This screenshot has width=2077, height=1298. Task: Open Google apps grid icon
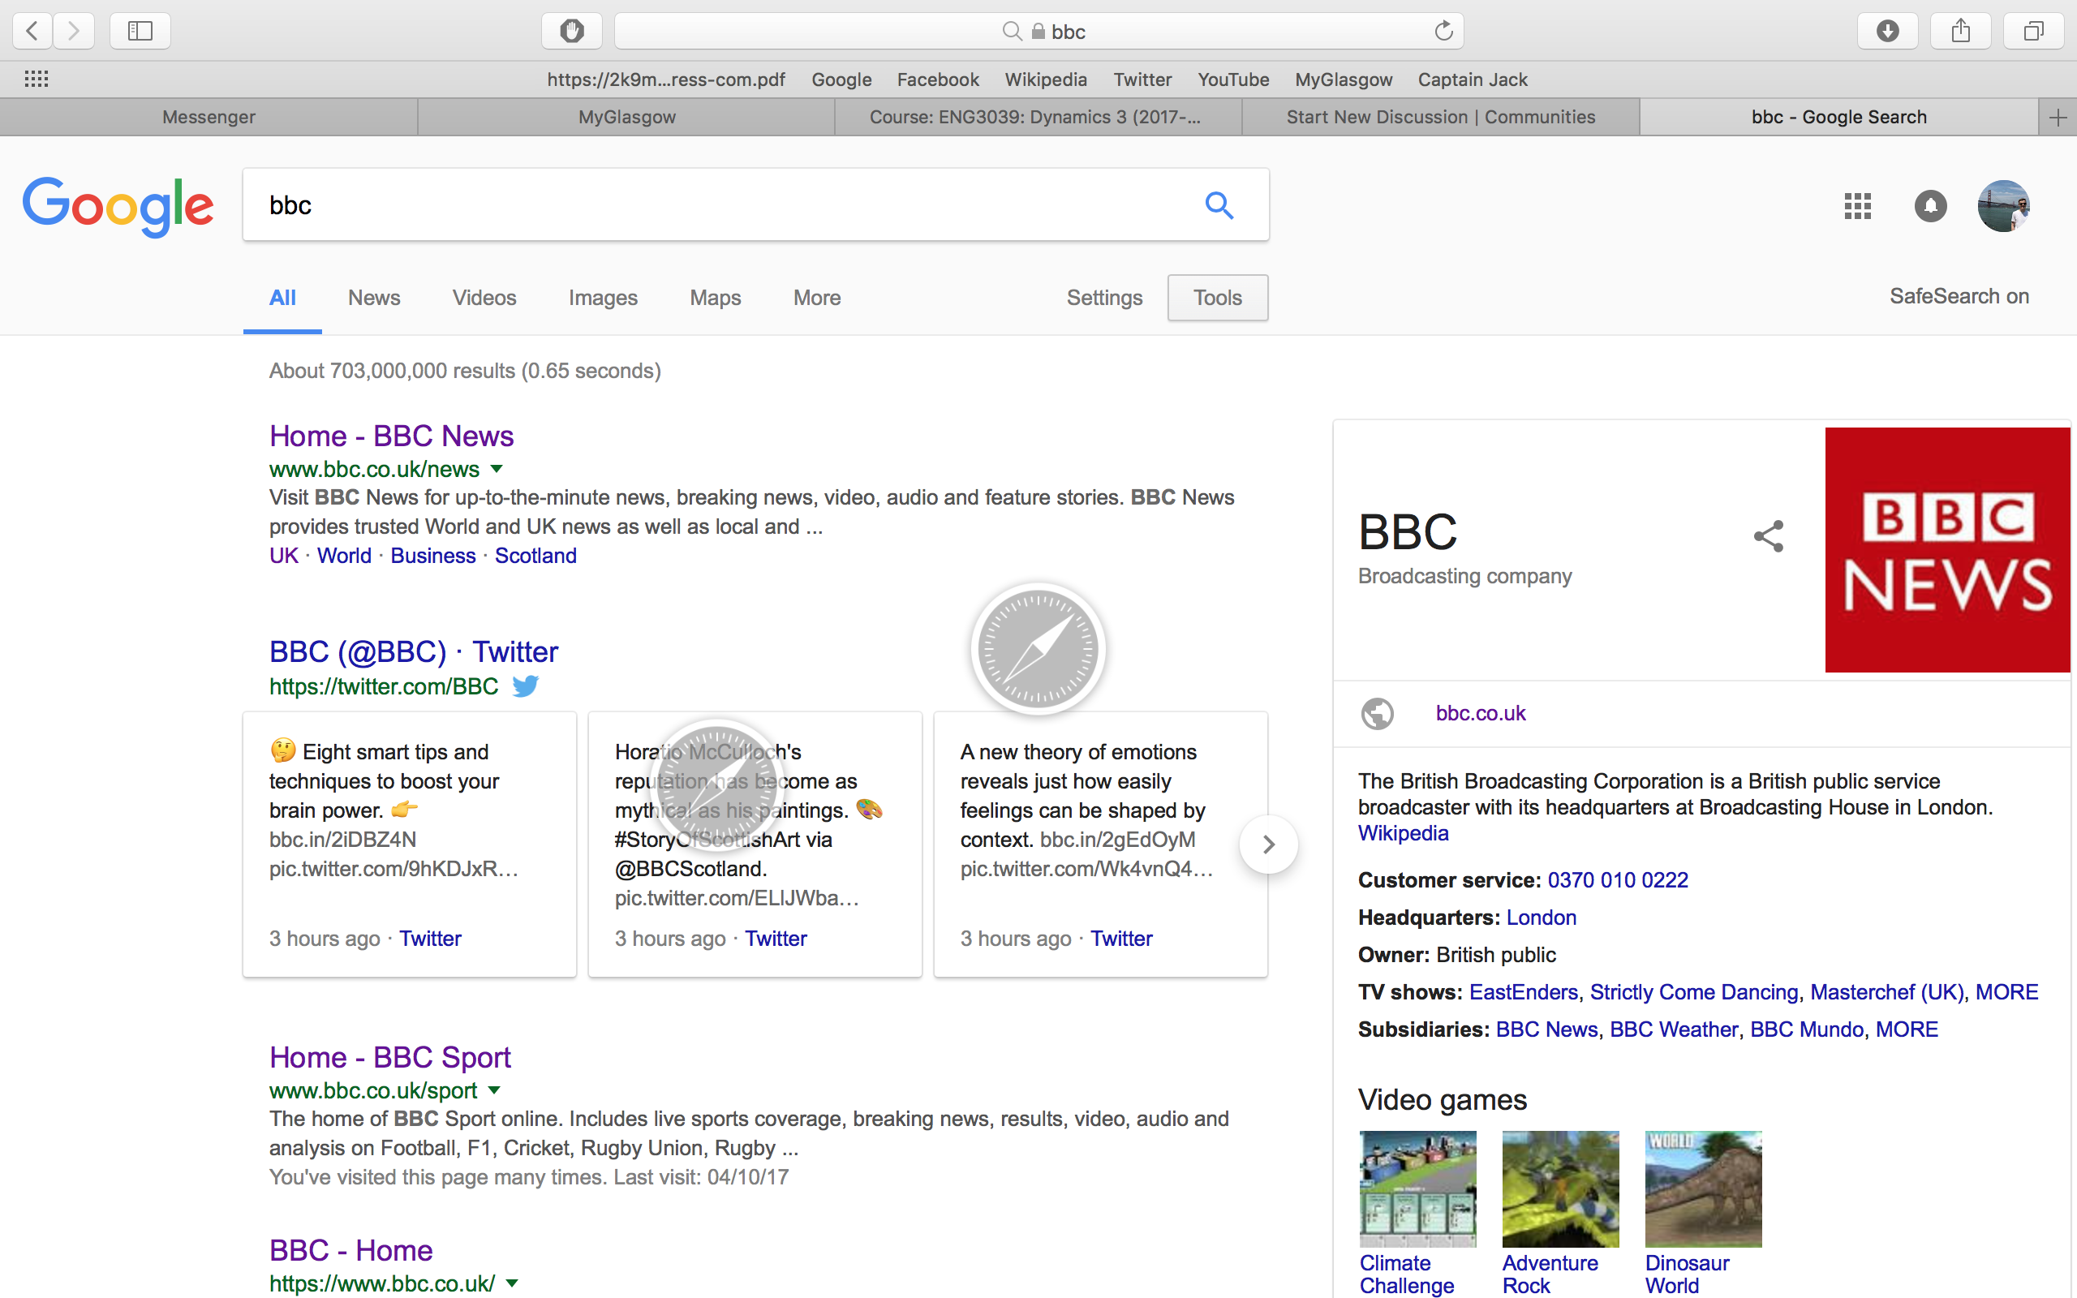click(x=1857, y=206)
